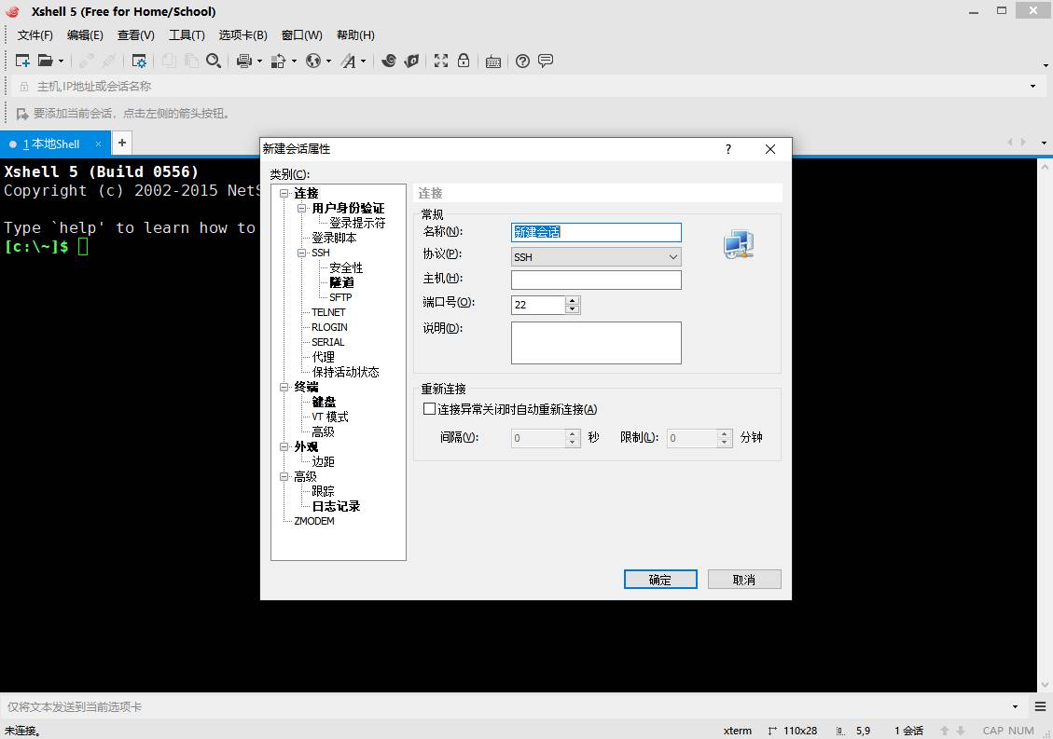Click the 说明 description text area
Viewport: 1053px width, 739px height.
point(596,343)
